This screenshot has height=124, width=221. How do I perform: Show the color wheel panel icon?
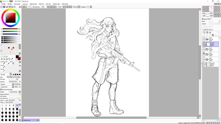pos(2,7)
